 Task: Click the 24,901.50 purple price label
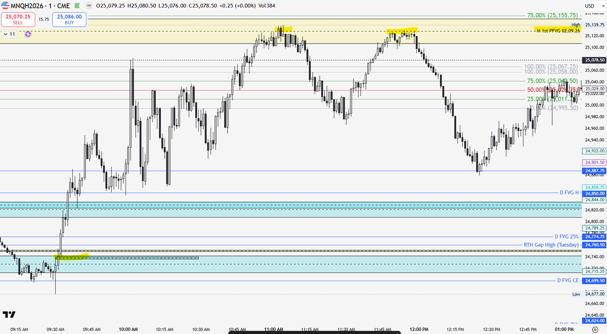tap(594, 162)
